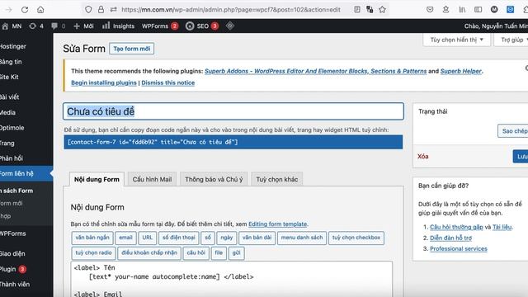Insert a số number tag
Image resolution: width=528 pixels, height=297 pixels.
point(208,238)
